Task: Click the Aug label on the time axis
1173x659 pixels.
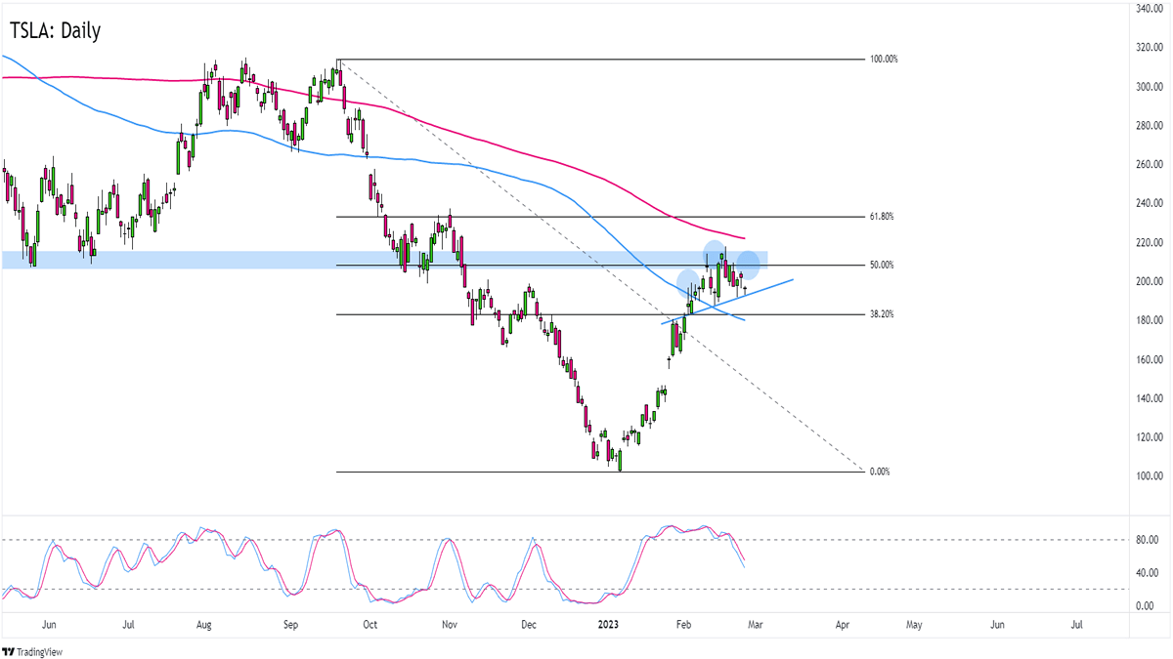Action: pos(203,623)
